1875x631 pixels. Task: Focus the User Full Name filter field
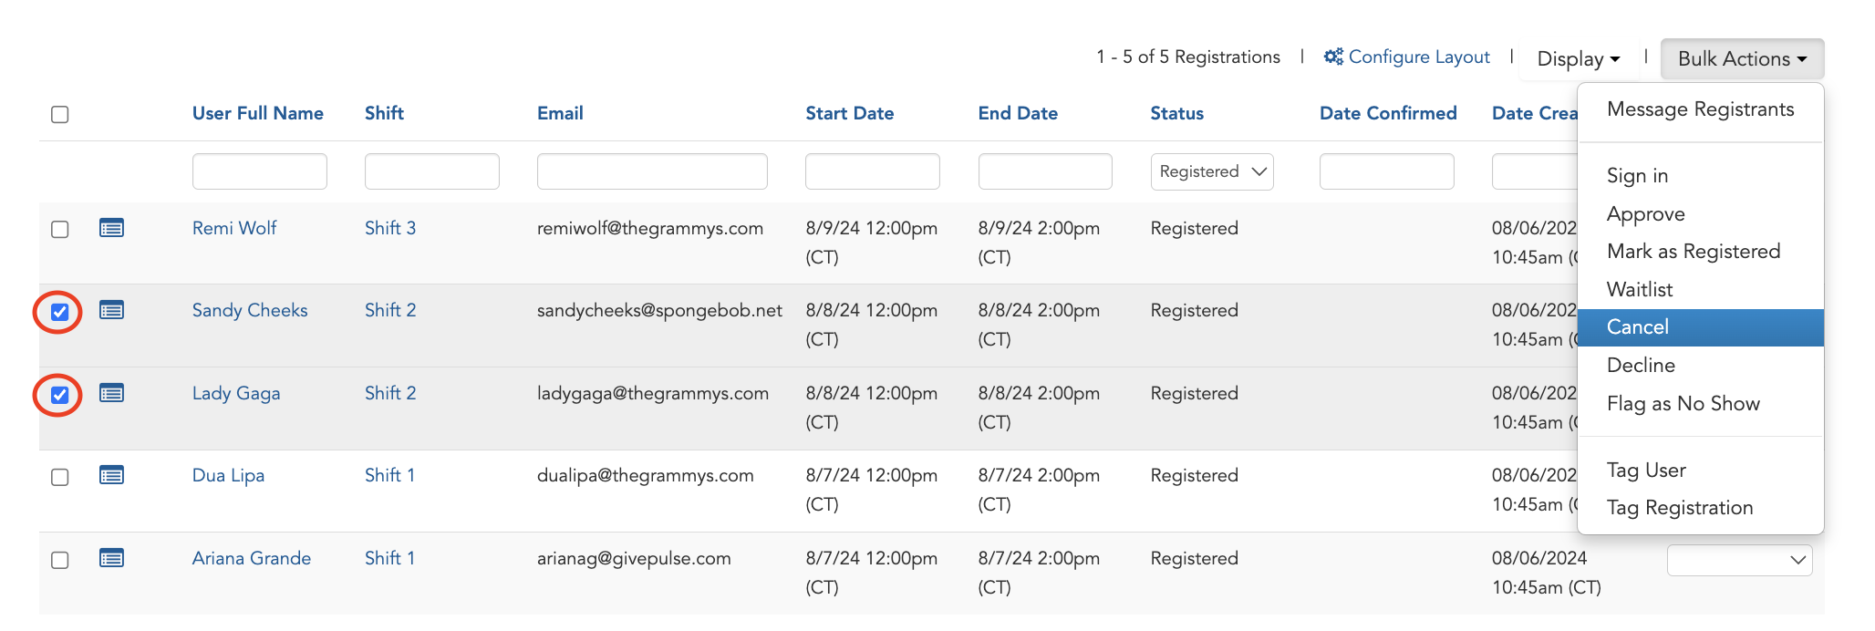pos(260,171)
